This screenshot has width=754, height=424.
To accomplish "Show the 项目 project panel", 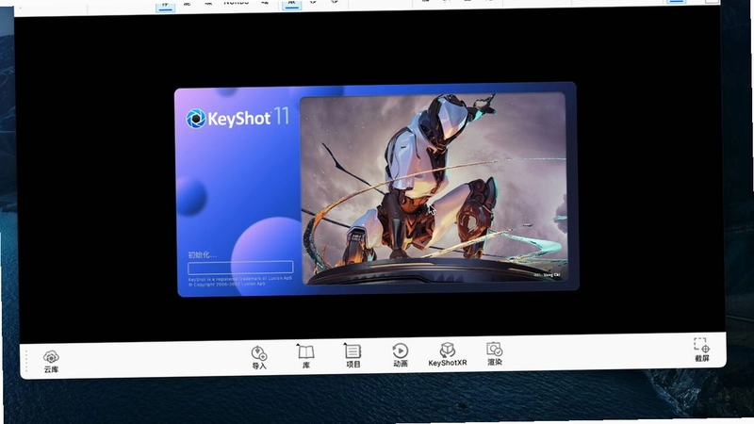I will tap(352, 356).
